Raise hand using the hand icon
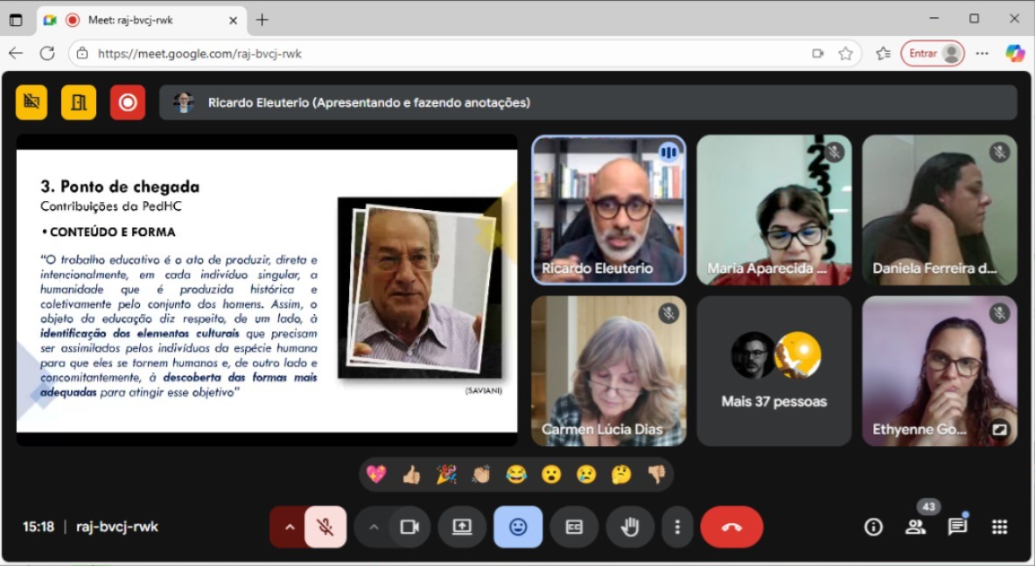The height and width of the screenshot is (566, 1035). point(630,527)
